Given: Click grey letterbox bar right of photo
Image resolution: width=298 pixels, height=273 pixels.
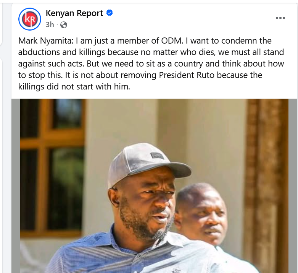Looking at the screenshot, I should click(293, 186).
